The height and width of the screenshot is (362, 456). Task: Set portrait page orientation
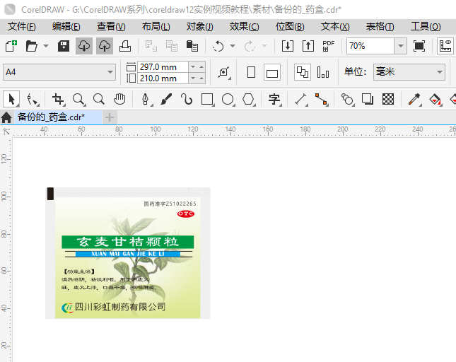tap(251, 72)
